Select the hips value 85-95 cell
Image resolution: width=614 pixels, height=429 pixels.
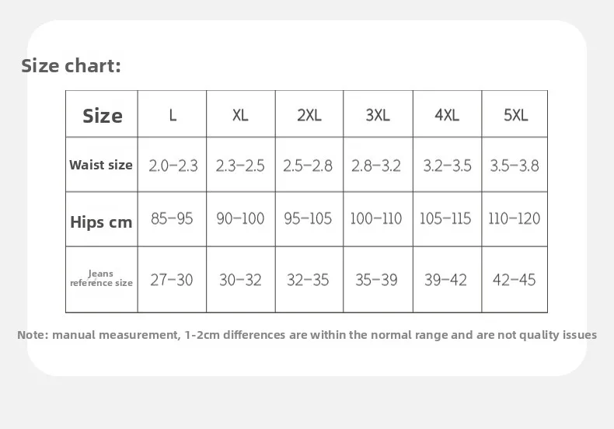tap(173, 219)
